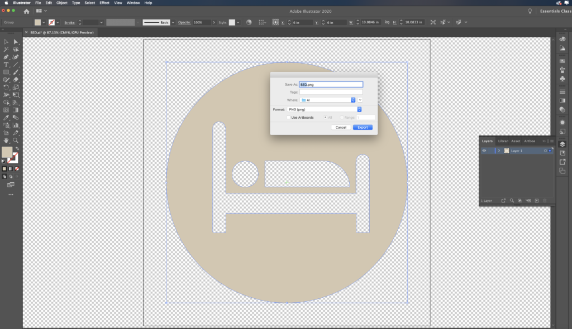
Task: Switch to the Artboards panel tab
Action: (529, 141)
